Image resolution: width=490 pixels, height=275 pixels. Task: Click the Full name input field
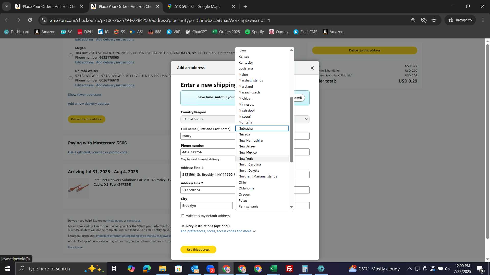point(245,136)
